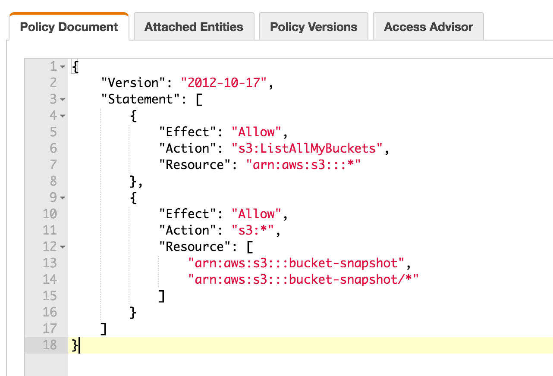This screenshot has height=376, width=553.
Task: Collapse the second statement block on line 9
Action: pos(63,197)
